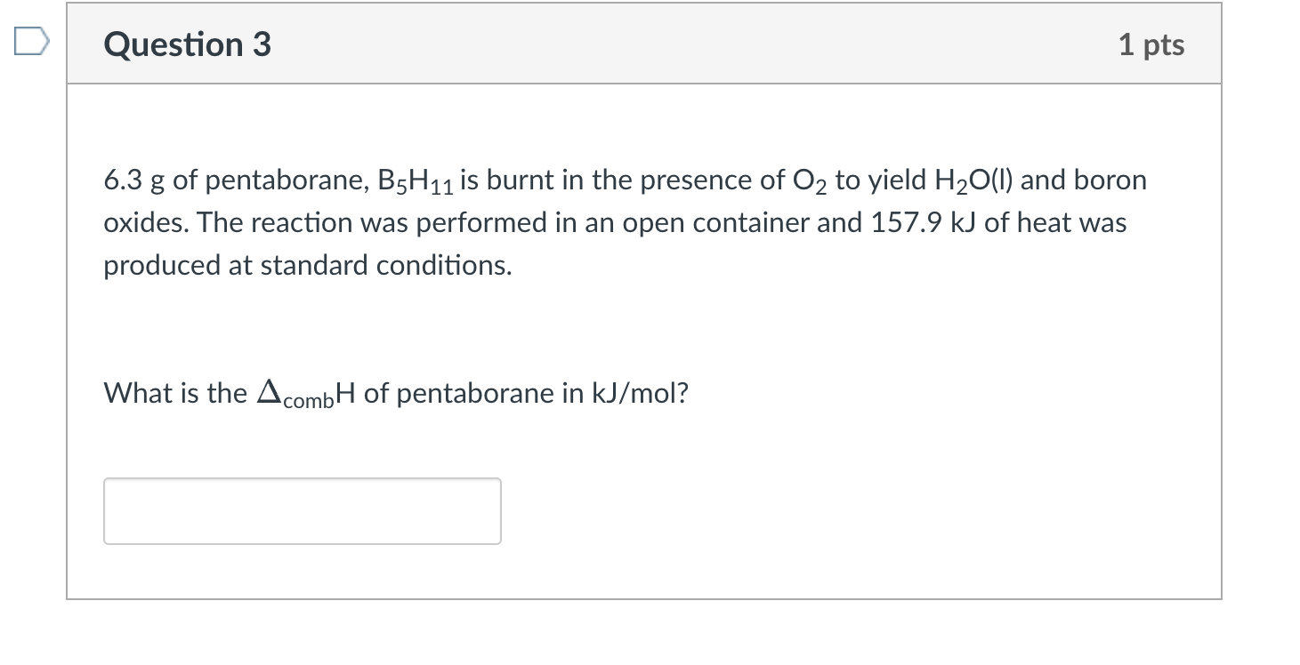Click inside the answer input field
This screenshot has width=1300, height=665.
303,511
